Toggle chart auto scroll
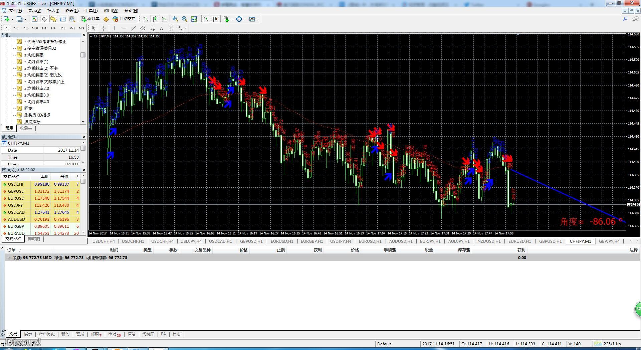The width and height of the screenshot is (641, 350). tap(206, 19)
